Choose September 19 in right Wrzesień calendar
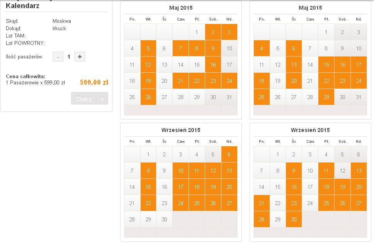This screenshot has height=243, width=374. click(343, 187)
